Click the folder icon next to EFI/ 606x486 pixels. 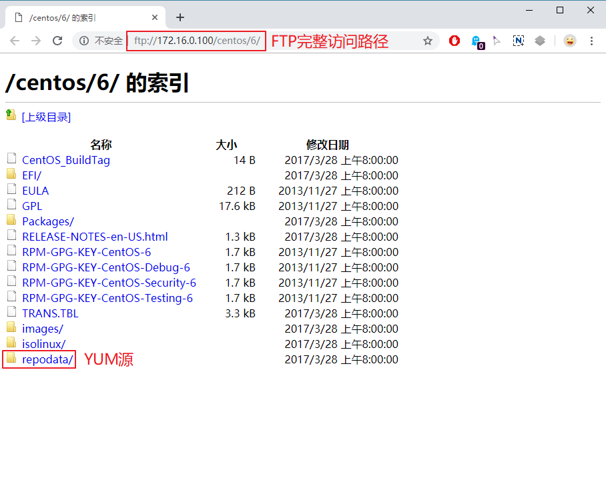tap(11, 173)
